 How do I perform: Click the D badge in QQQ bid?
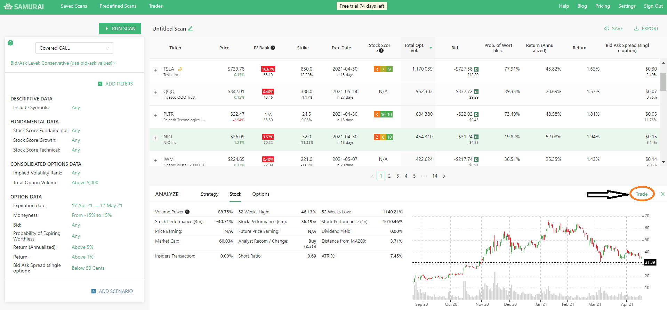476,92
